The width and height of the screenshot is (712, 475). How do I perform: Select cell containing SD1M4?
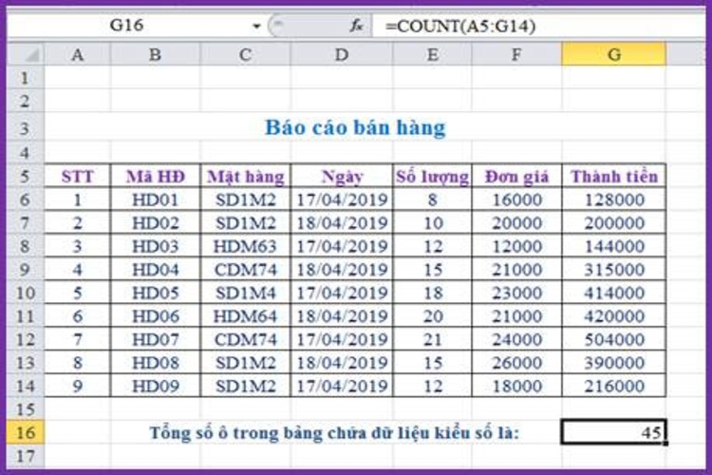click(245, 293)
